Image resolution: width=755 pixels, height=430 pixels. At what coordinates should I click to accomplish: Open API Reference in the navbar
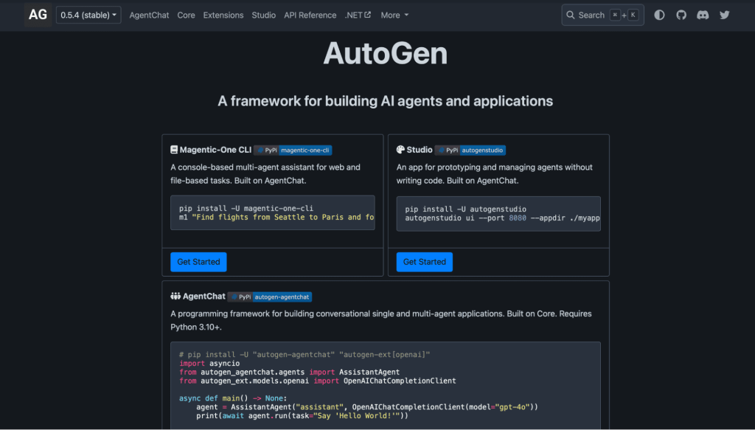[x=310, y=15]
